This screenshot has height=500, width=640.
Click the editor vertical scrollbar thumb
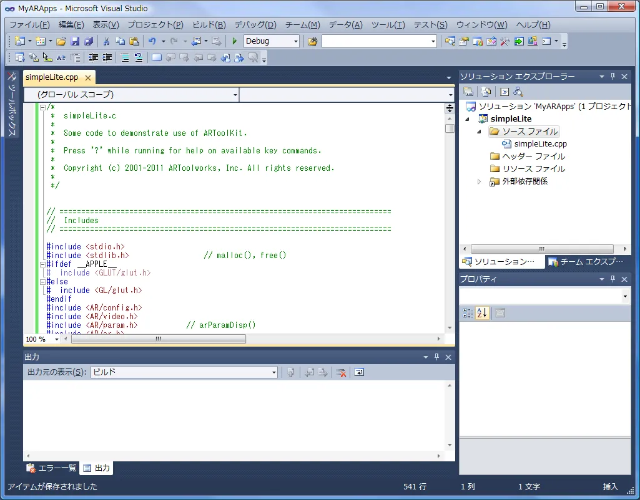[450, 128]
